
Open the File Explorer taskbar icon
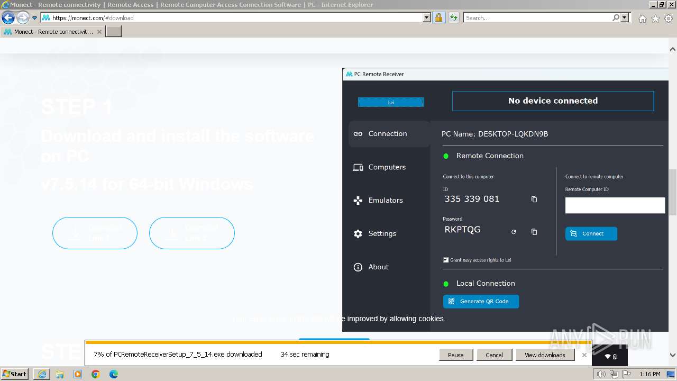[60, 374]
